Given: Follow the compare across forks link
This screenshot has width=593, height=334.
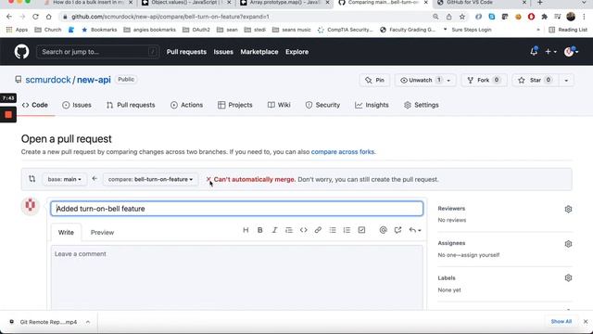Looking at the screenshot, I should (x=343, y=152).
